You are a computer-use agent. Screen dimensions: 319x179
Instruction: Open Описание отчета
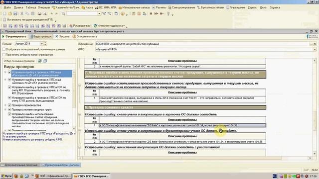85,36
